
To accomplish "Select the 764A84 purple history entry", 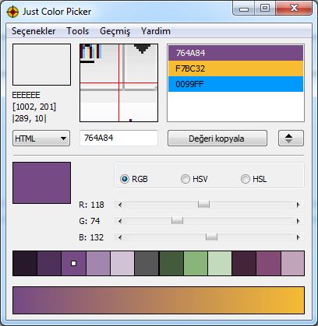I will tap(235, 53).
